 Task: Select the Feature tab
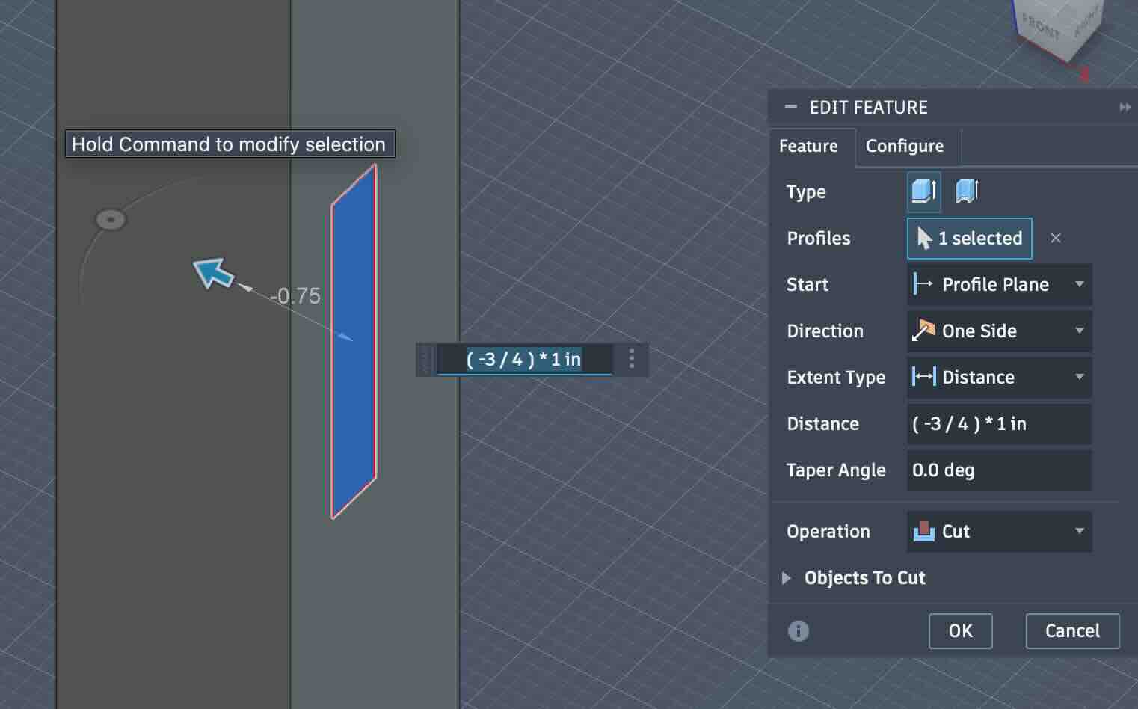811,146
